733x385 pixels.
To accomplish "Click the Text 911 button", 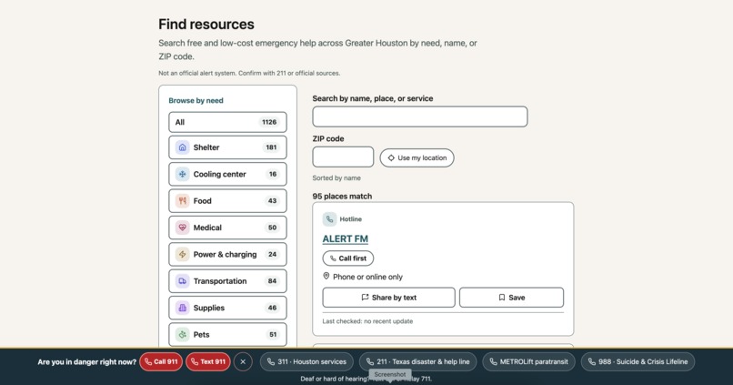I will tap(208, 361).
